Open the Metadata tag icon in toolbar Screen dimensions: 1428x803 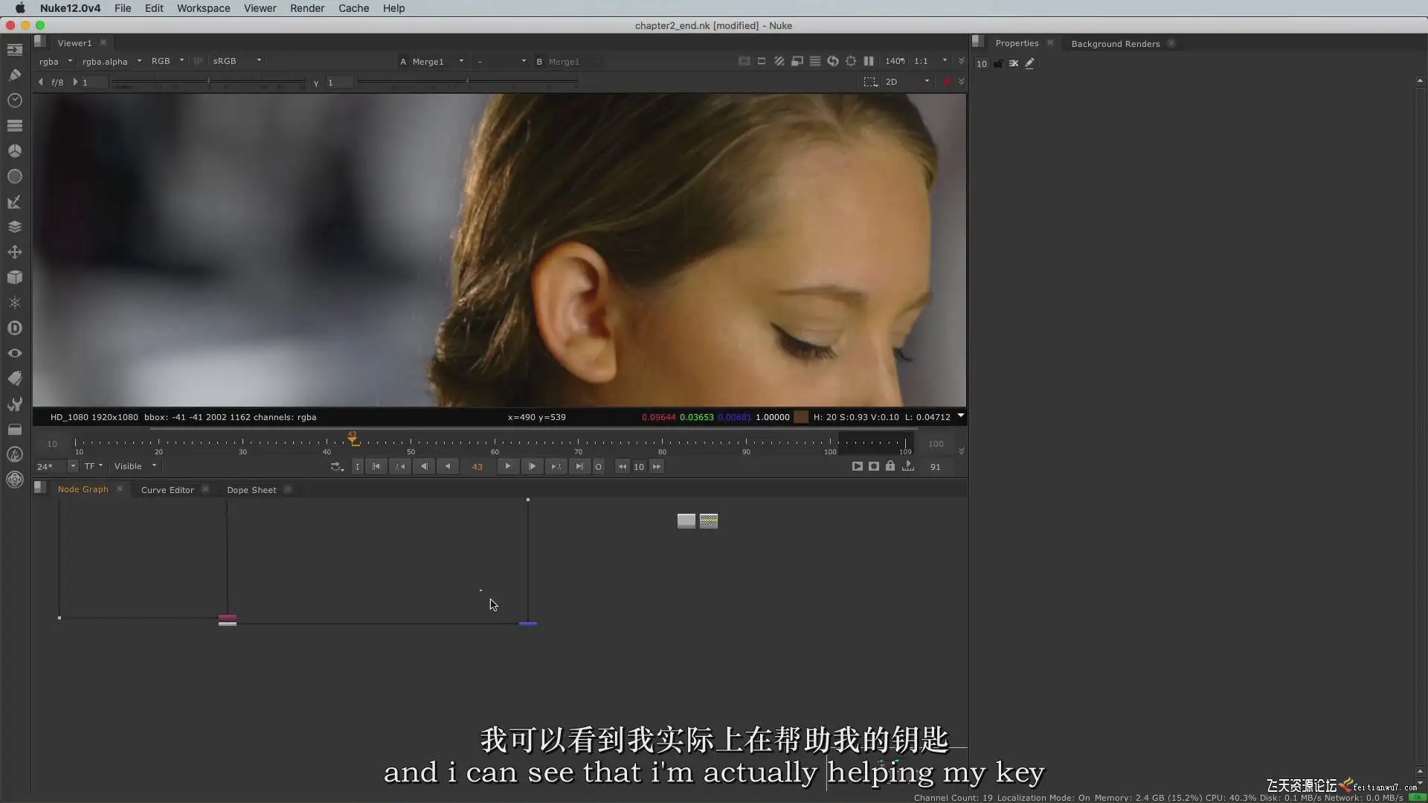pos(15,378)
